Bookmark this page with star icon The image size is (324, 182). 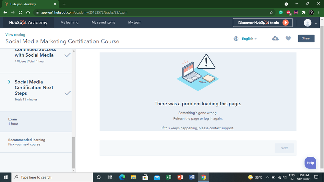[x=271, y=12]
